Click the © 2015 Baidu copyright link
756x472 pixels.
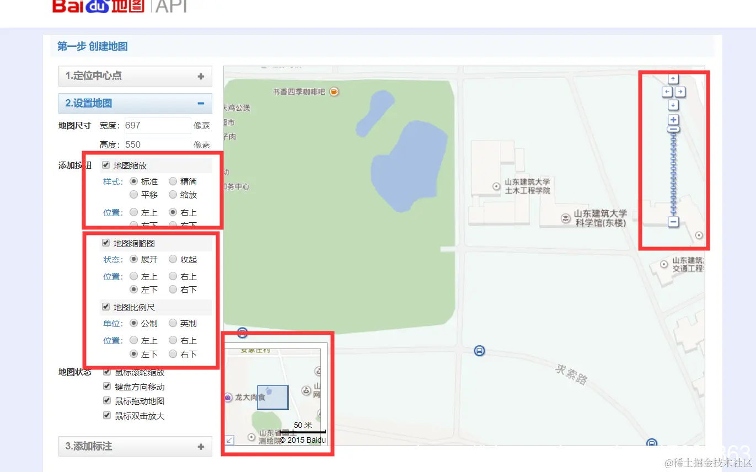pos(302,440)
